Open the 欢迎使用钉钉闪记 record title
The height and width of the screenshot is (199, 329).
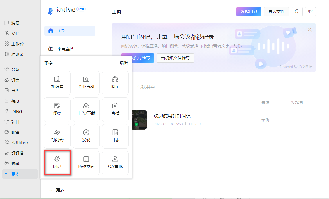coord(172,116)
